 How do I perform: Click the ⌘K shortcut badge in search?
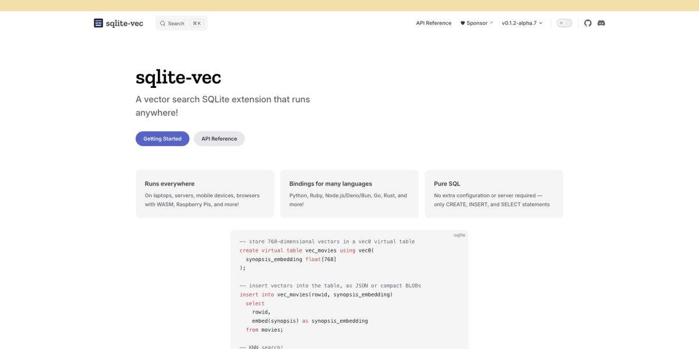pos(197,23)
